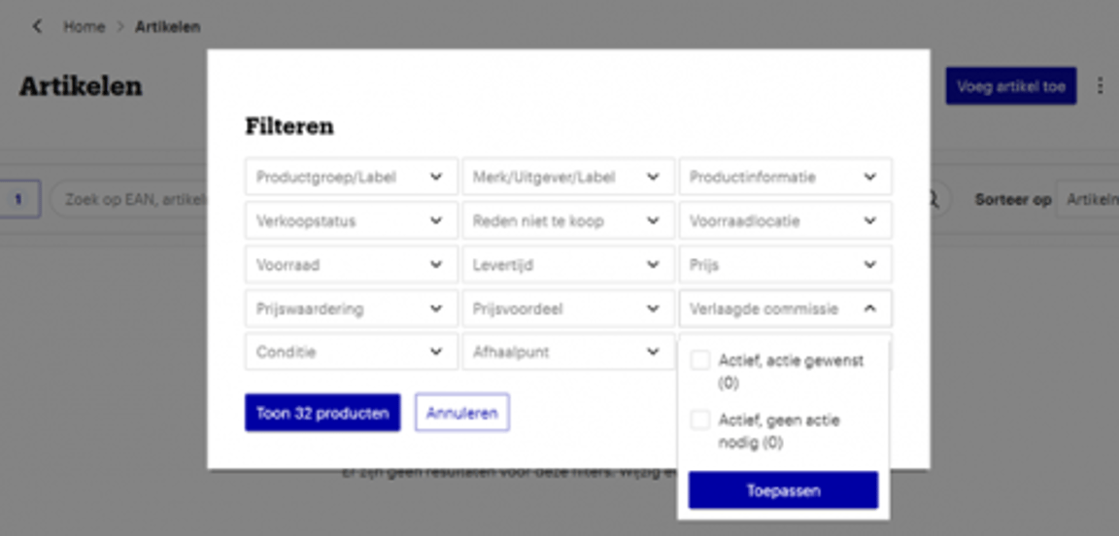1119x536 pixels.
Task: Expand the Afhaalpunt filter
Action: 567,352
